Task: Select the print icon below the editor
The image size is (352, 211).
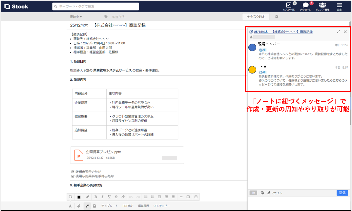Action: 94,206
